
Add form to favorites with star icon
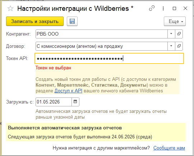click(10, 9)
